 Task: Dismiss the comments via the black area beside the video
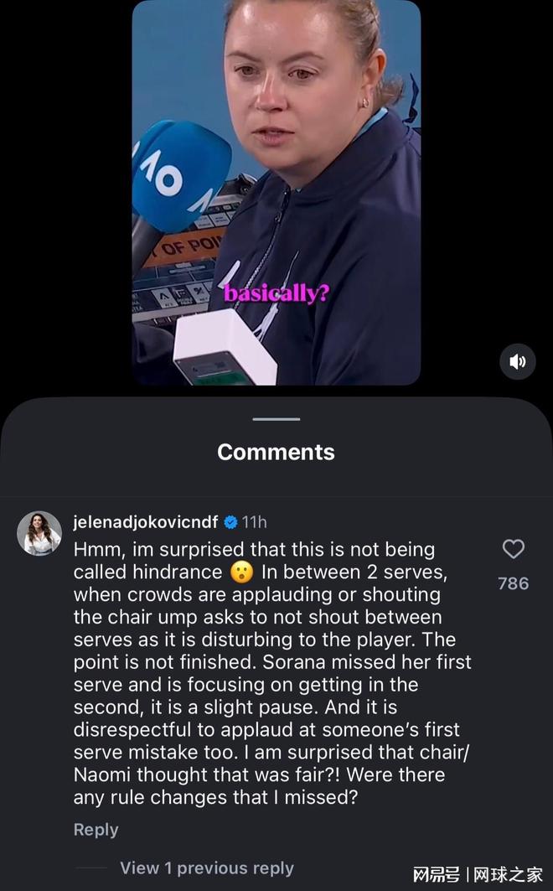[65, 193]
